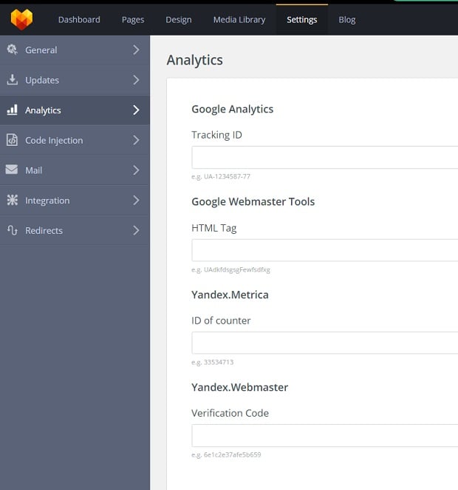Click the orange logo icon in top bar
This screenshot has height=490, width=458.
pyautogui.click(x=21, y=19)
